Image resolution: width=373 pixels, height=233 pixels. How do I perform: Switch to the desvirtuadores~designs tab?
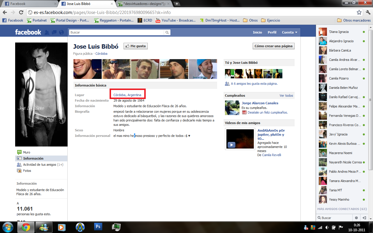(145, 4)
